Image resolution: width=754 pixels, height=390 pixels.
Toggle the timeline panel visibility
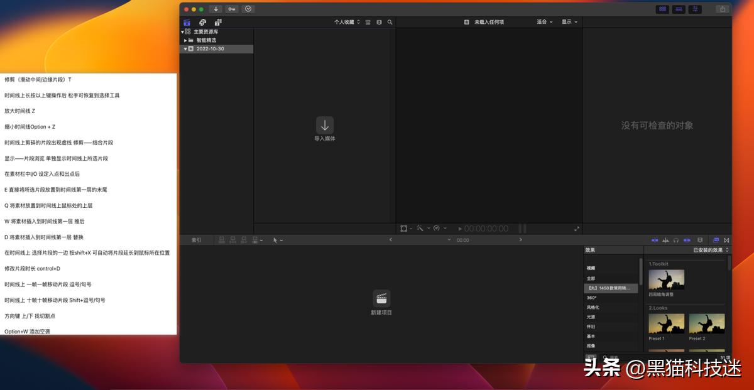click(679, 9)
